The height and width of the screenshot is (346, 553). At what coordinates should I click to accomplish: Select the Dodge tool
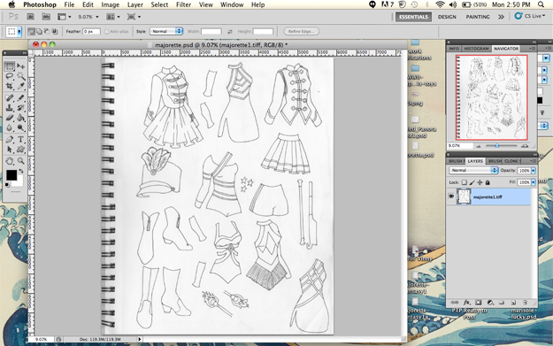coord(21,127)
